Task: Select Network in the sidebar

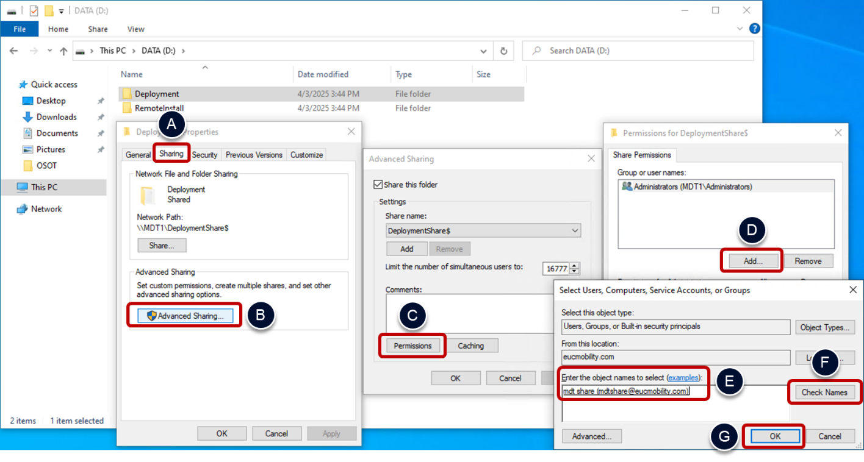Action: coord(45,208)
